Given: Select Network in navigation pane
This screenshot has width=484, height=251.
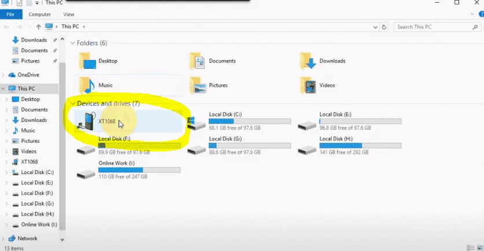Looking at the screenshot, I should 27,239.
